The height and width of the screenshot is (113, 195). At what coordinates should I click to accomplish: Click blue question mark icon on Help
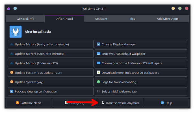[x=162, y=103]
